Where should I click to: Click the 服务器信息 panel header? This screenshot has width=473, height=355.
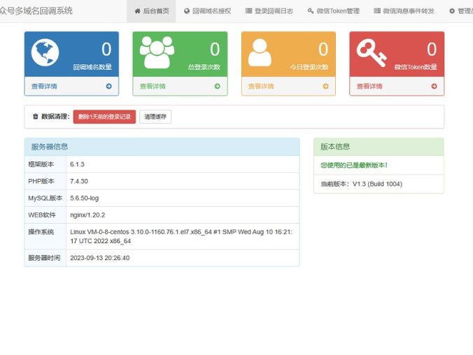pyautogui.click(x=162, y=147)
